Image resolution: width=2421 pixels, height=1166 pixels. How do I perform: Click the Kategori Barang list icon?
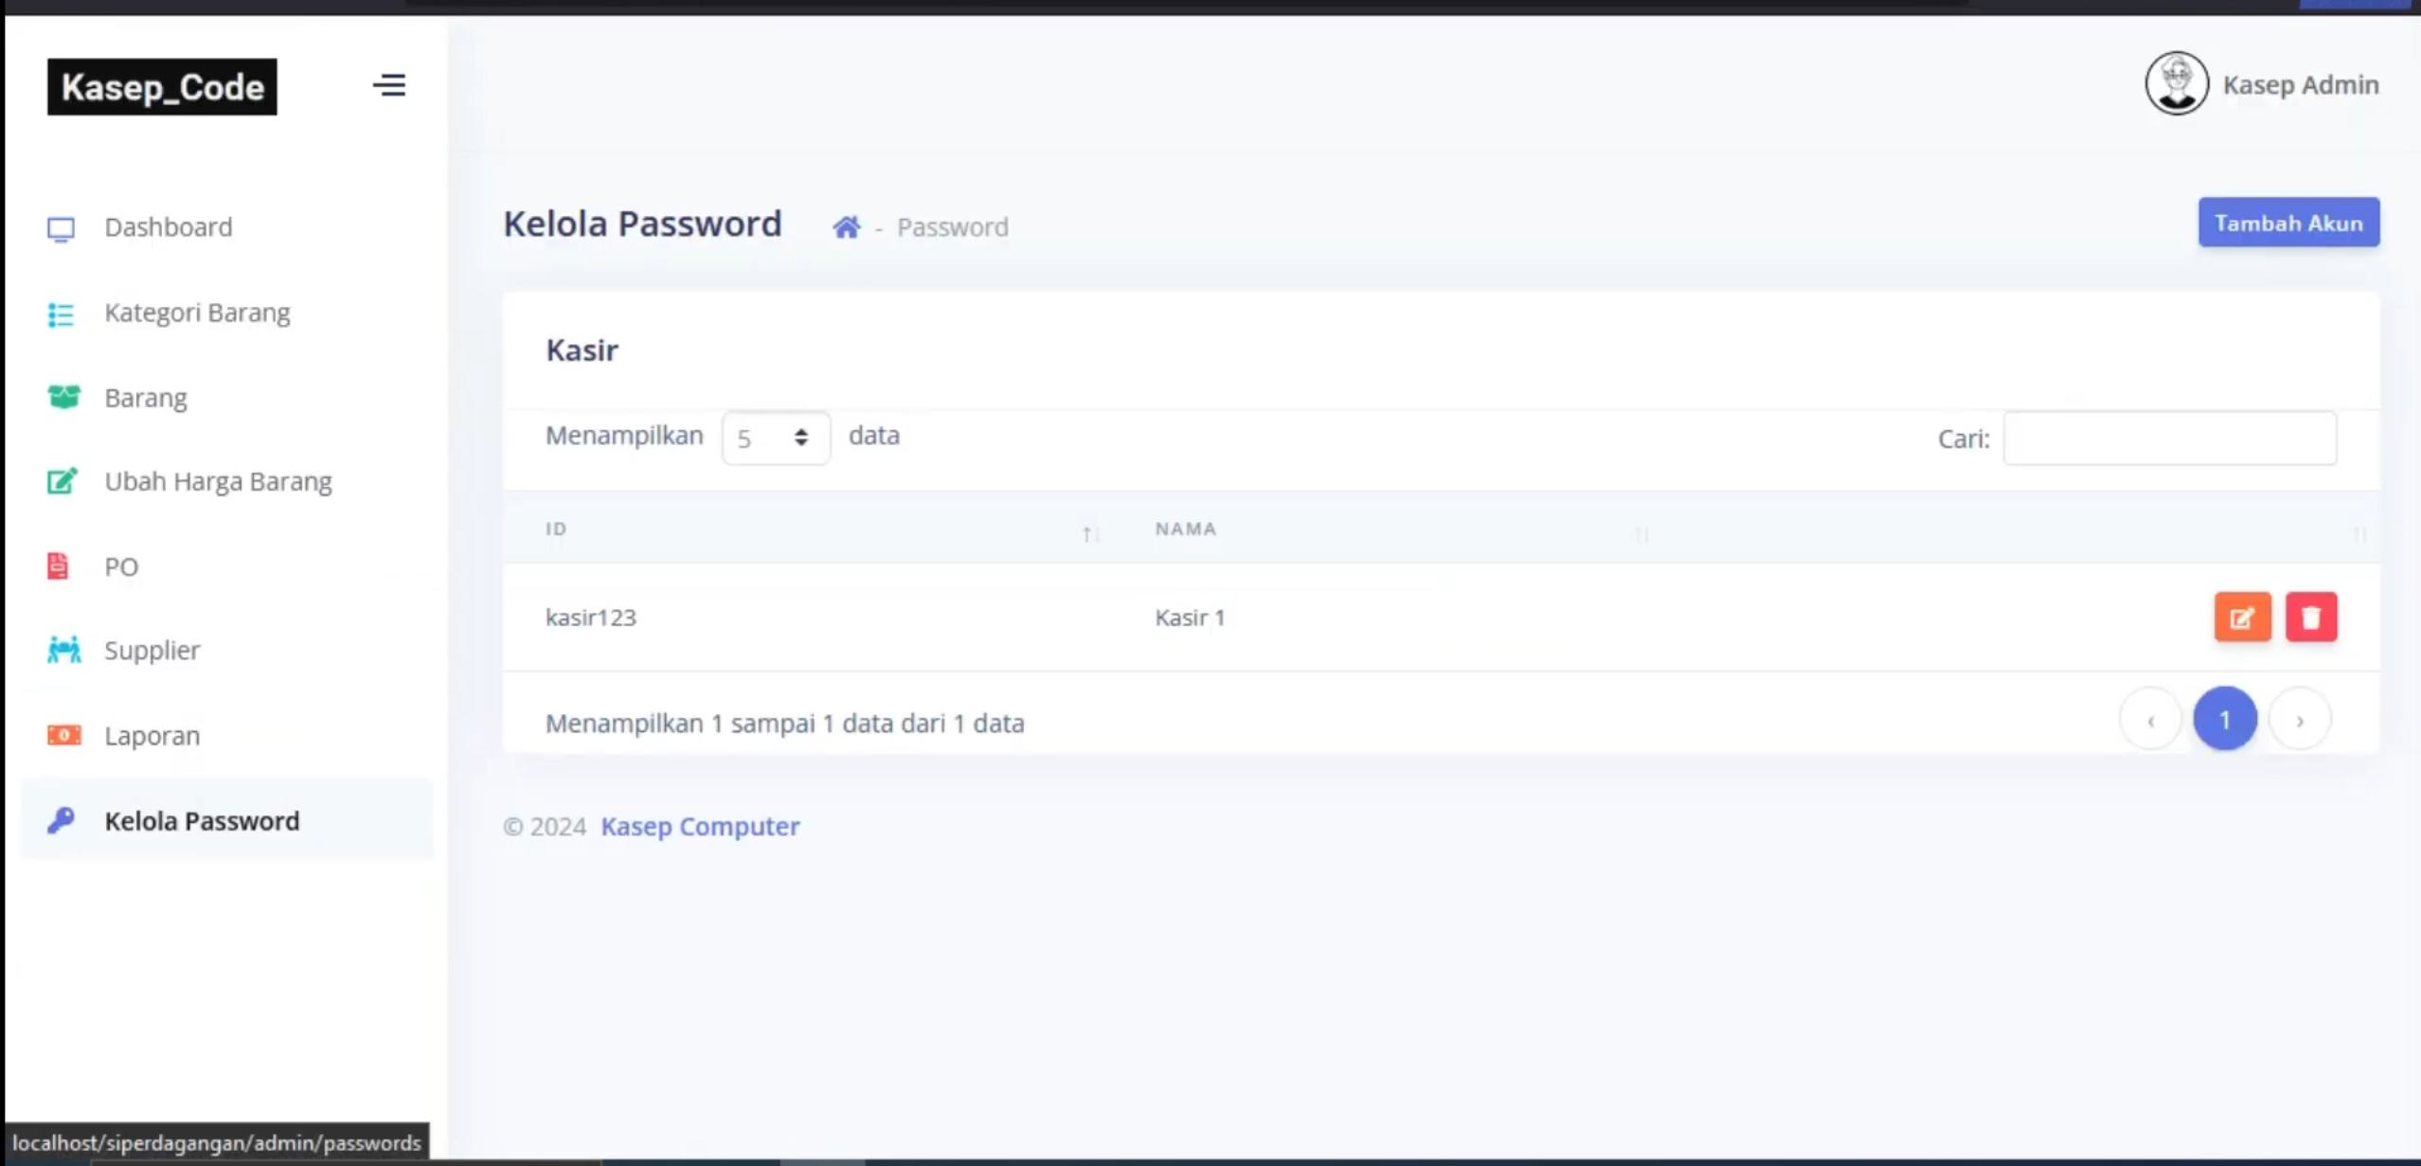[62, 314]
